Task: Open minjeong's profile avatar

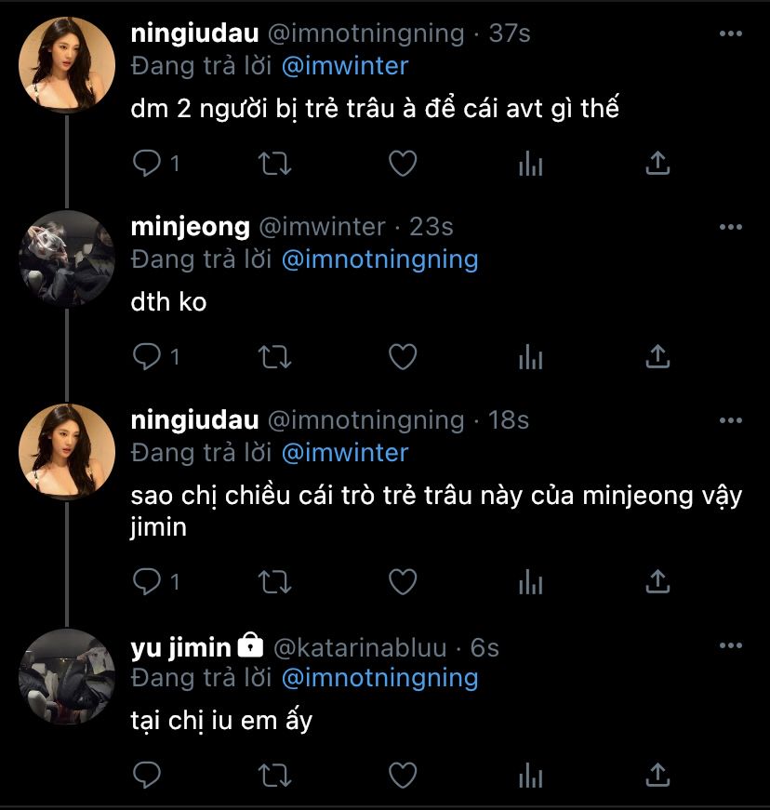Action: coord(67,259)
